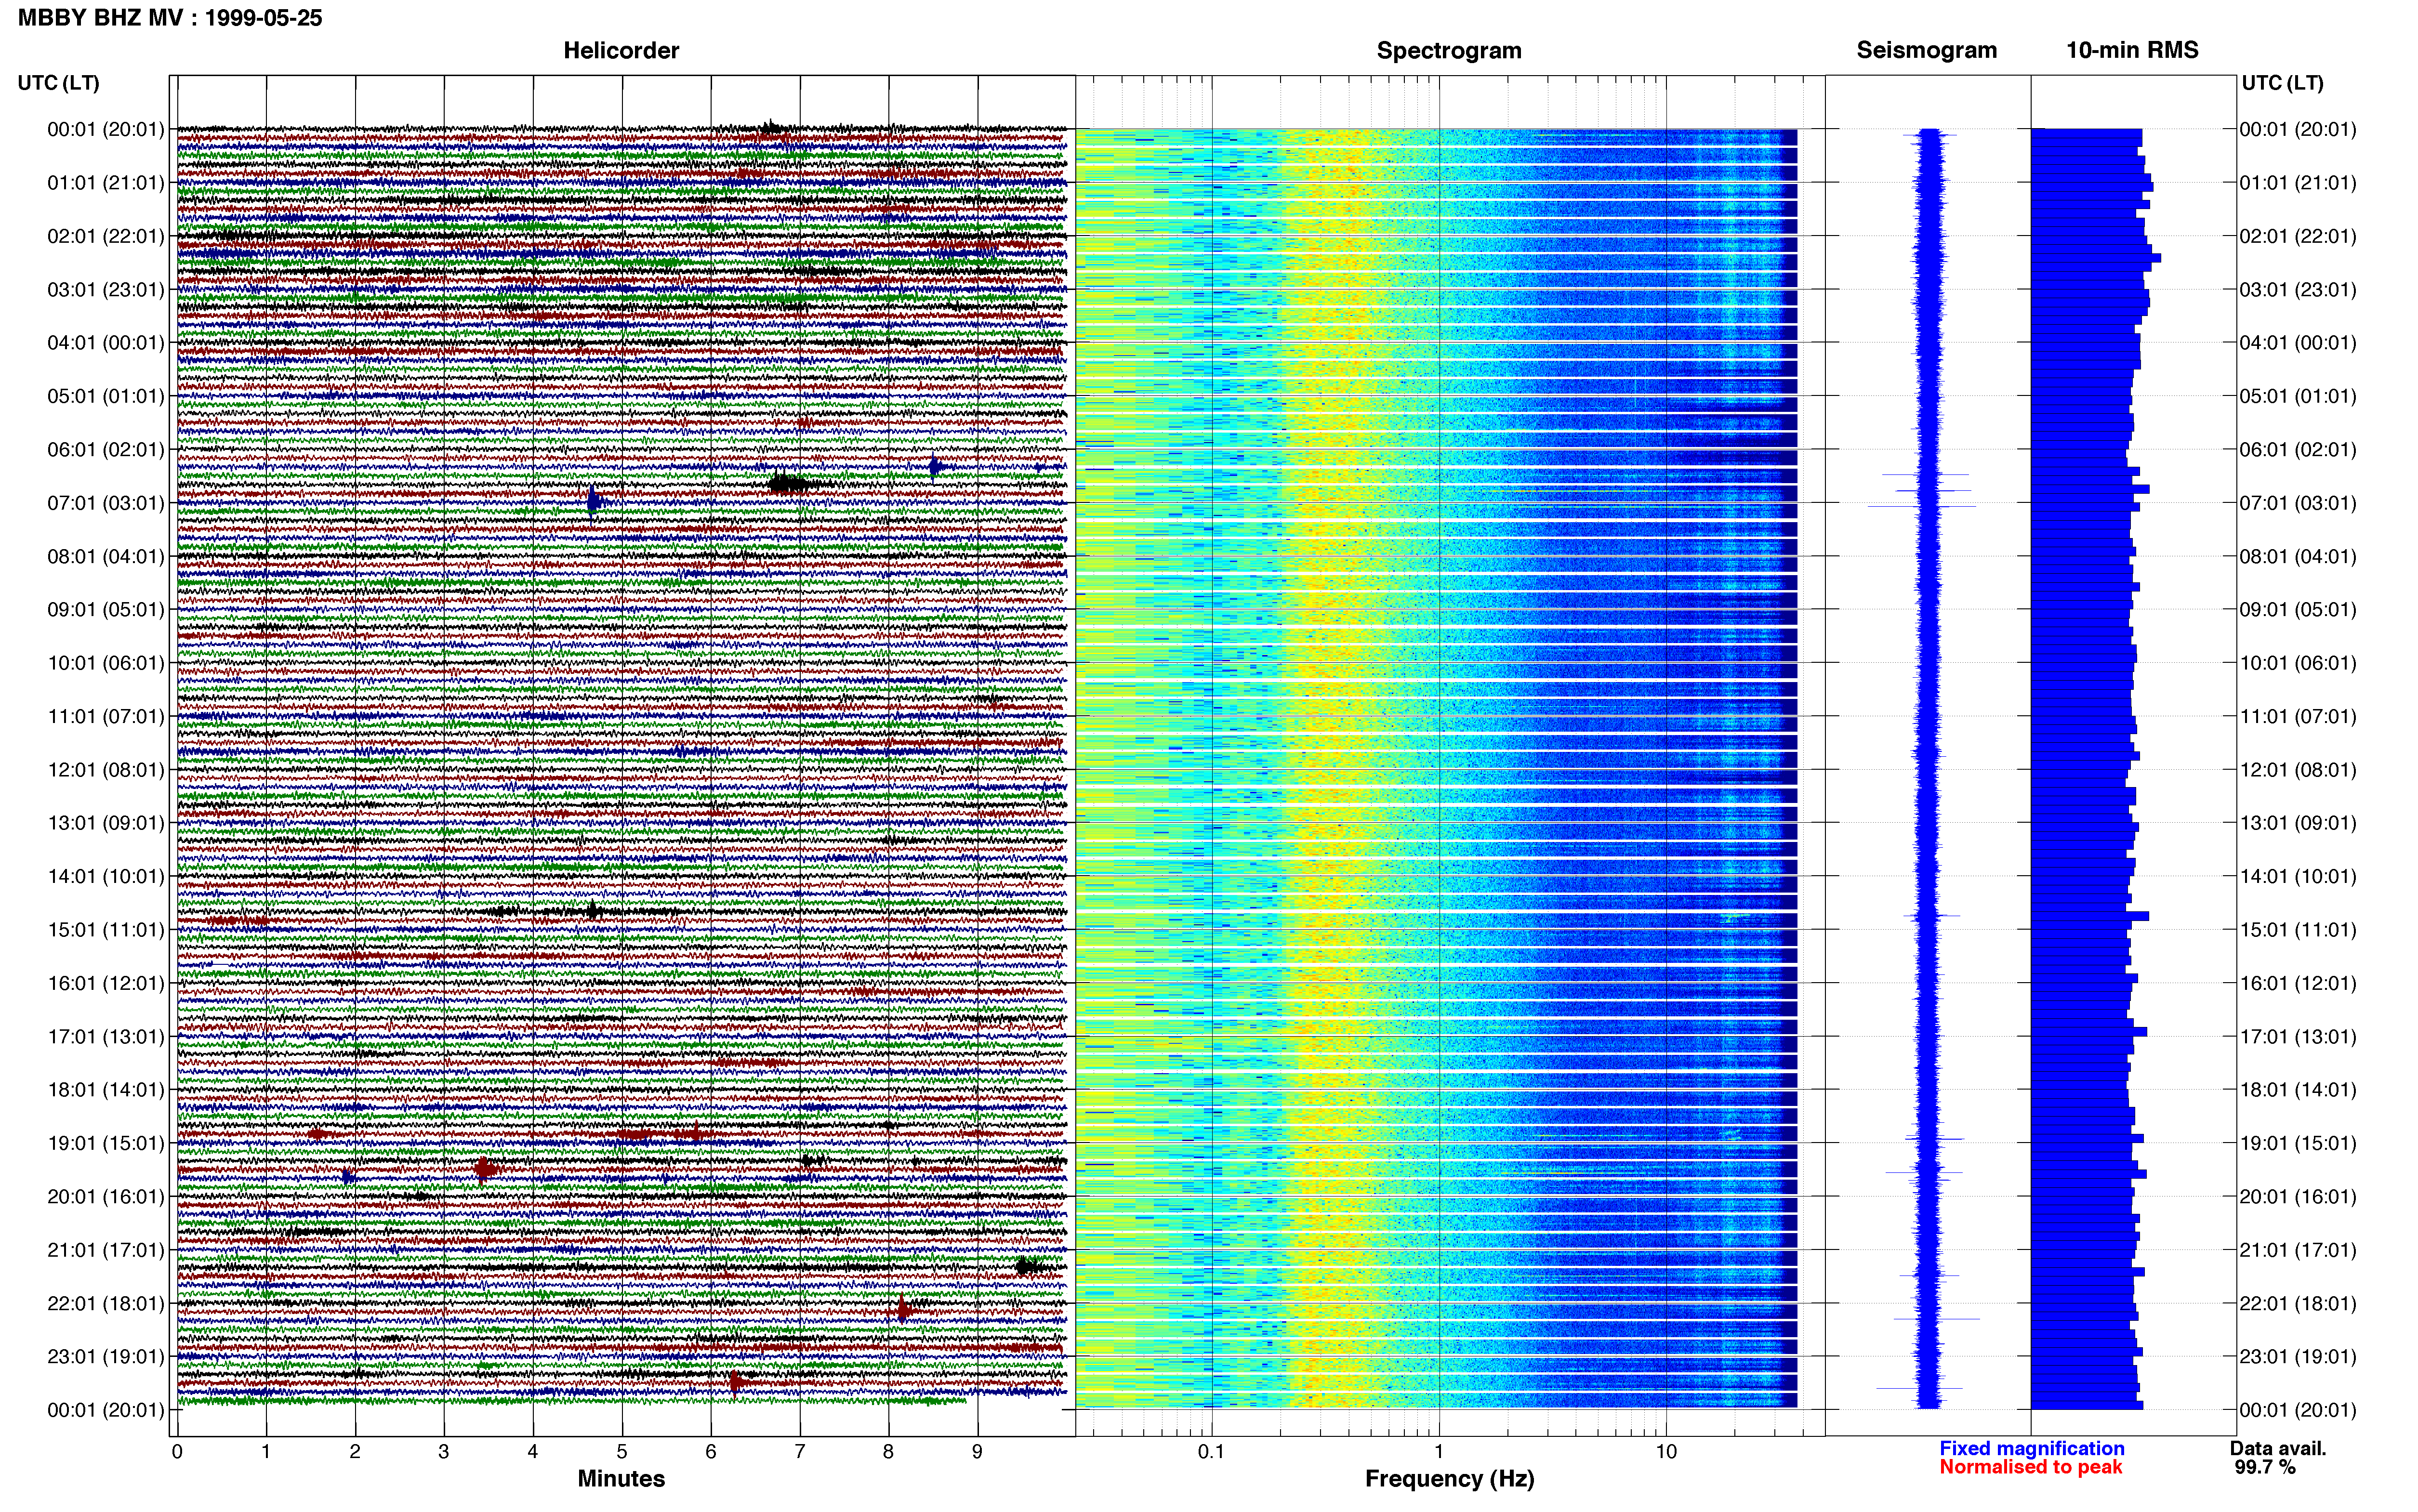Select right-side time label '13:01 (09:01)'

tap(2298, 823)
